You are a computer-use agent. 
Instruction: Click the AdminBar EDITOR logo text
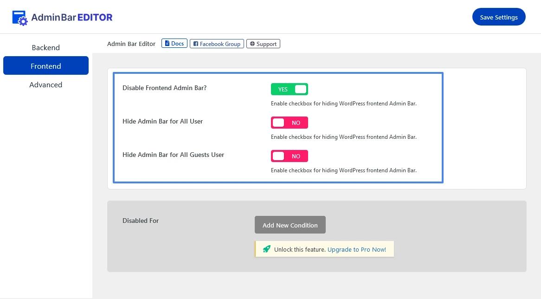[72, 18]
